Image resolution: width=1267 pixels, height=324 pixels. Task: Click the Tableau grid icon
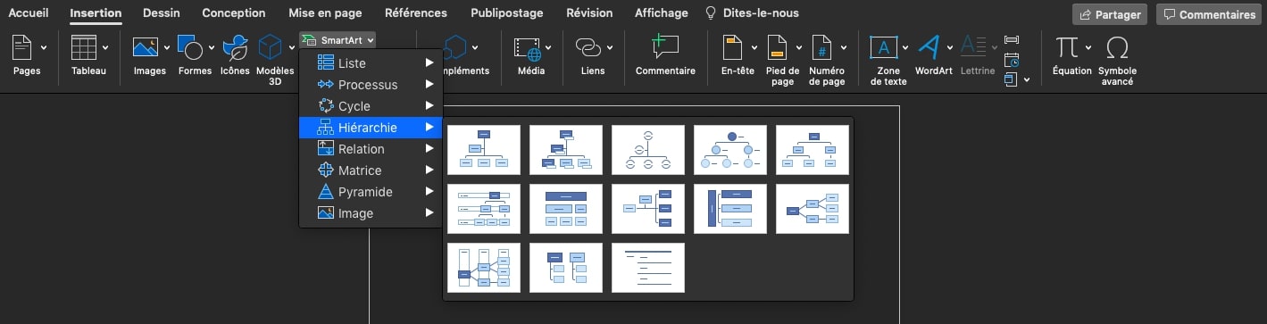coord(84,47)
